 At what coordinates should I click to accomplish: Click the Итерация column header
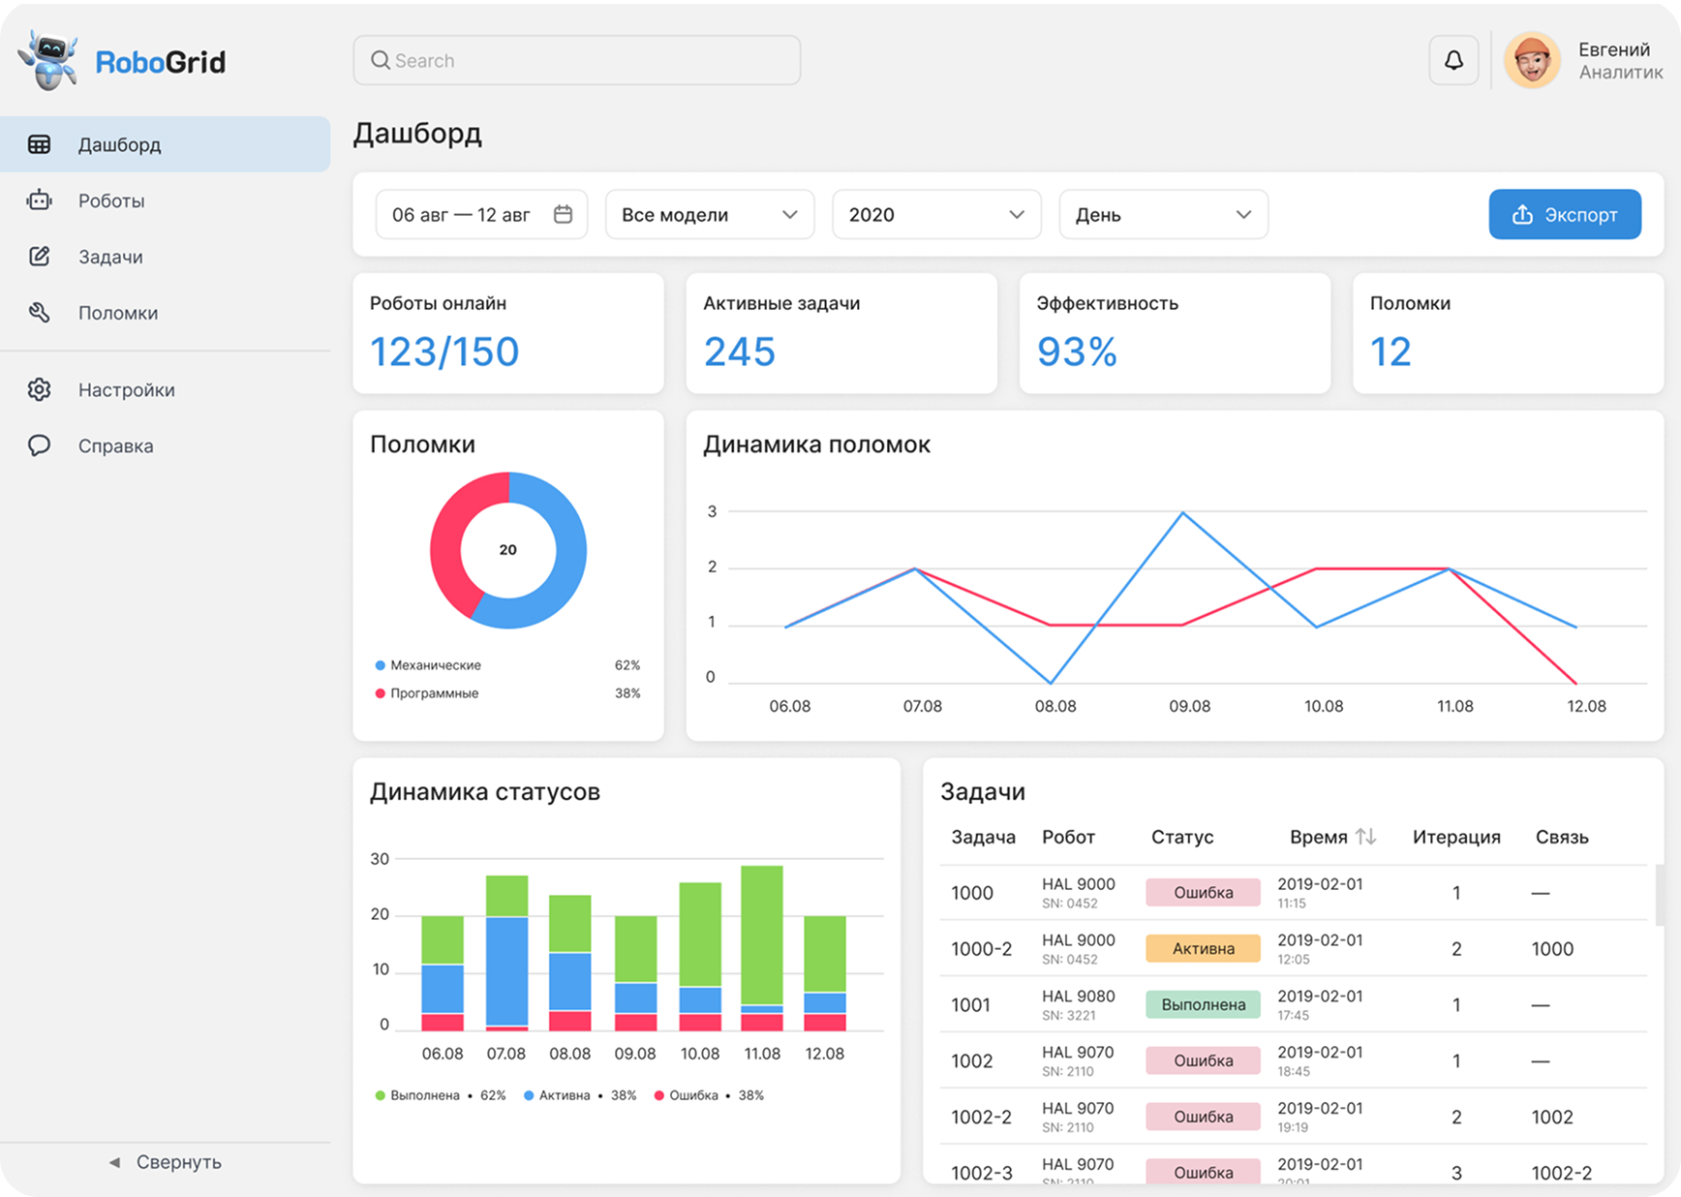coord(1456,837)
